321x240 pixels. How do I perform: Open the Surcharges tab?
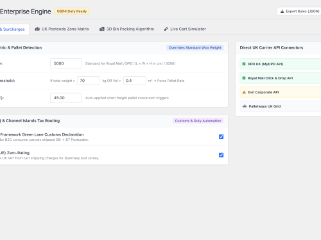pyautogui.click(x=14, y=29)
